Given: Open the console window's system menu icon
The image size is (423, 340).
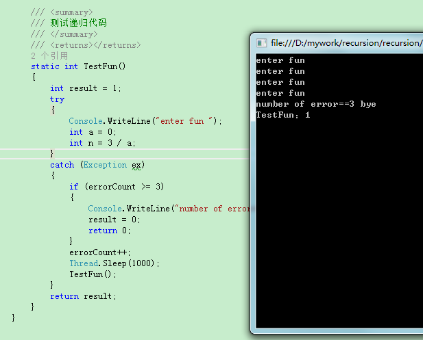Looking at the screenshot, I should coord(261,43).
